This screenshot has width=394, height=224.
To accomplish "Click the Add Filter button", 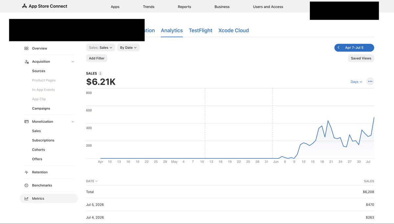I will [97, 58].
